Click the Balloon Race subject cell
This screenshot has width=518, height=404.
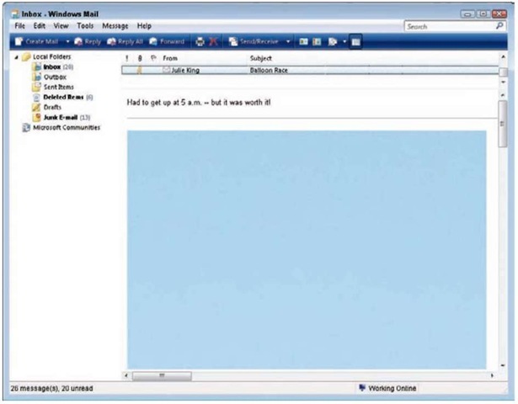269,71
